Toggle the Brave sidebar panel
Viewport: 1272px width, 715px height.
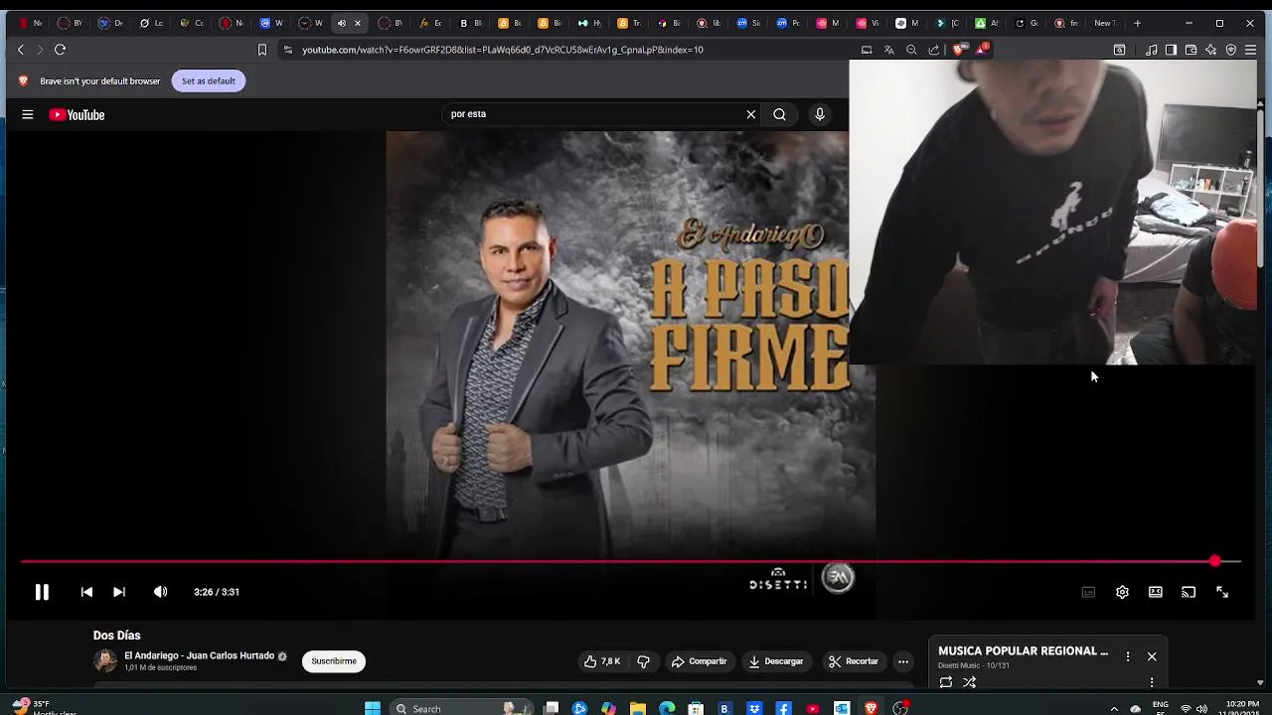tap(1171, 50)
